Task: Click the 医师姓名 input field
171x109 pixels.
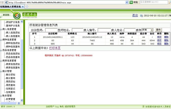Action: coord(78,30)
